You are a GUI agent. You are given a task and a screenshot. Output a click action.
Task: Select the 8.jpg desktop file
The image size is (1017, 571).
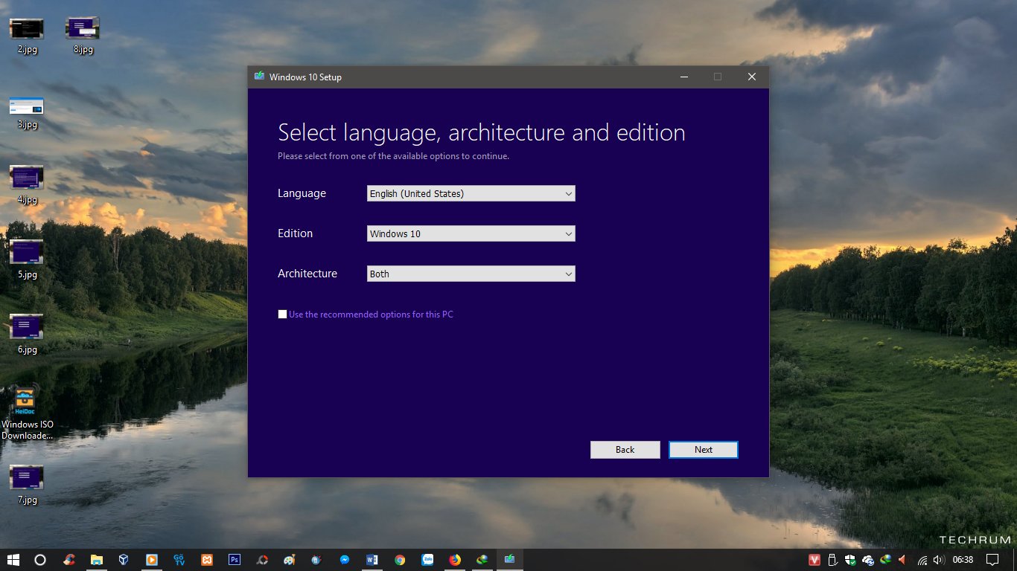[83, 36]
